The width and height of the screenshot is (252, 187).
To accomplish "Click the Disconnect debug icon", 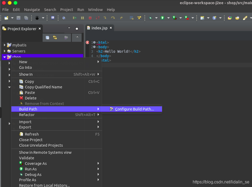I will tap(98, 18).
